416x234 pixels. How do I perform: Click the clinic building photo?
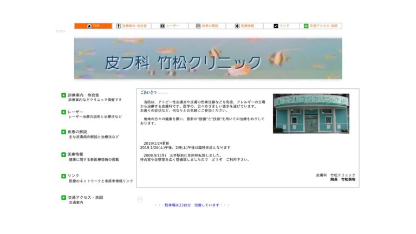pyautogui.click(x=311, y=114)
